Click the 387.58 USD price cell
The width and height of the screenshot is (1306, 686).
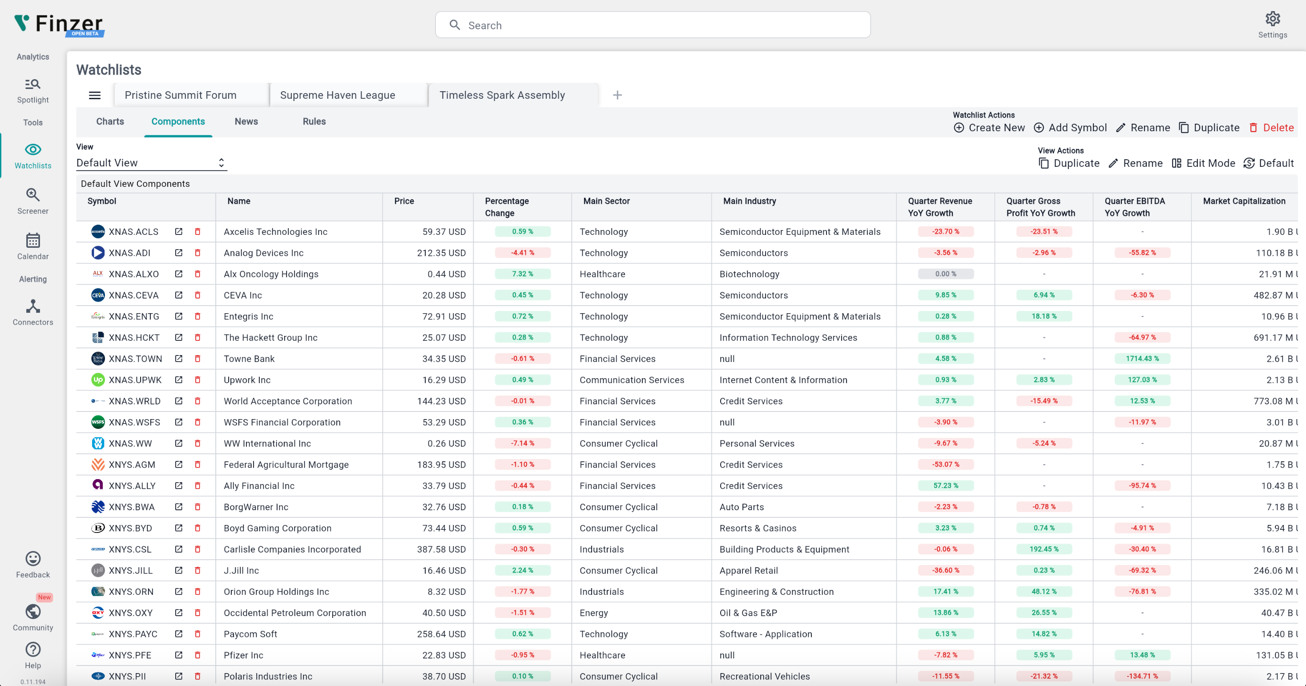pyautogui.click(x=441, y=549)
